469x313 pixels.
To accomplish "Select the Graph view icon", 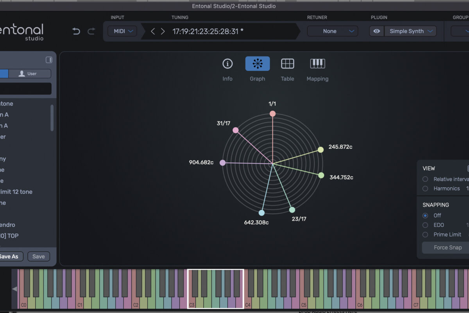I will point(257,63).
